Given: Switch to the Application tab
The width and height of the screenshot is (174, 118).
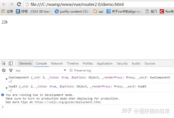Looking at the screenshot, I should click(x=105, y=63).
